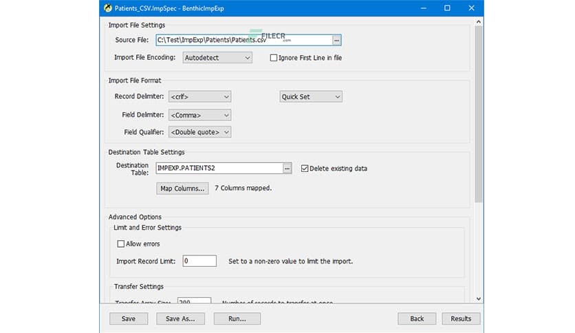Click the Map Columns... button
Screen dimensions: 575x333
click(182, 189)
